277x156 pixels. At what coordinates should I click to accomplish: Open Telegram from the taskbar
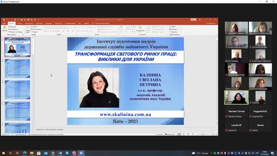click(x=67, y=153)
